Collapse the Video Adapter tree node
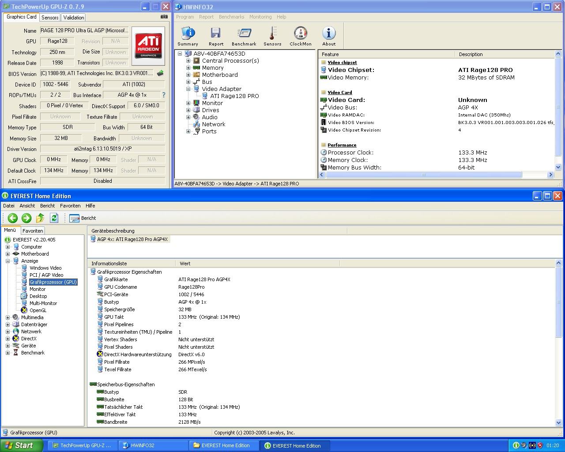Viewport: 565px width, 452px height. (188, 89)
